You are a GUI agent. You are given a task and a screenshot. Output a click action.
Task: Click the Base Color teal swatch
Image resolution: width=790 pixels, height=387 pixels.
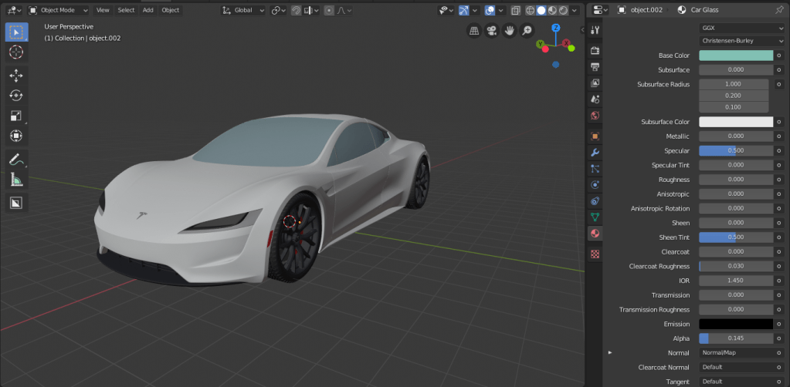coord(735,56)
